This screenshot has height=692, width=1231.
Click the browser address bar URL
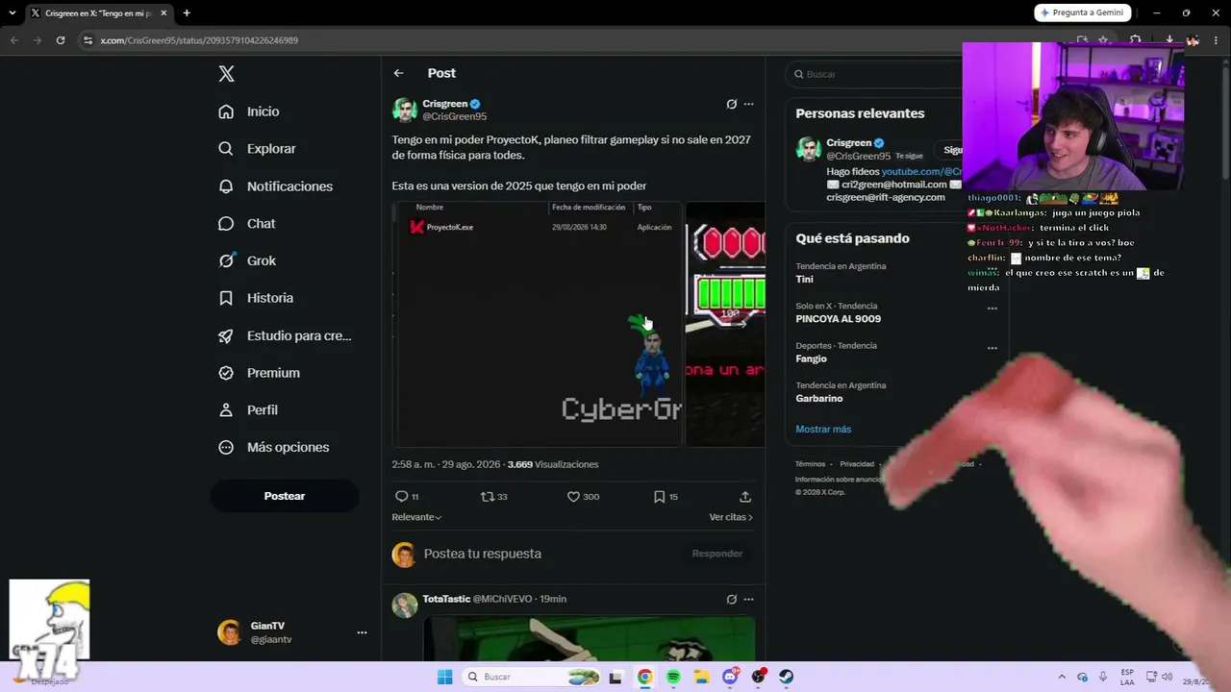click(199, 40)
